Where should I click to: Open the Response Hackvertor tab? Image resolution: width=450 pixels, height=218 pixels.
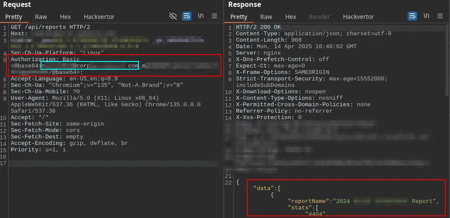tap(358, 17)
